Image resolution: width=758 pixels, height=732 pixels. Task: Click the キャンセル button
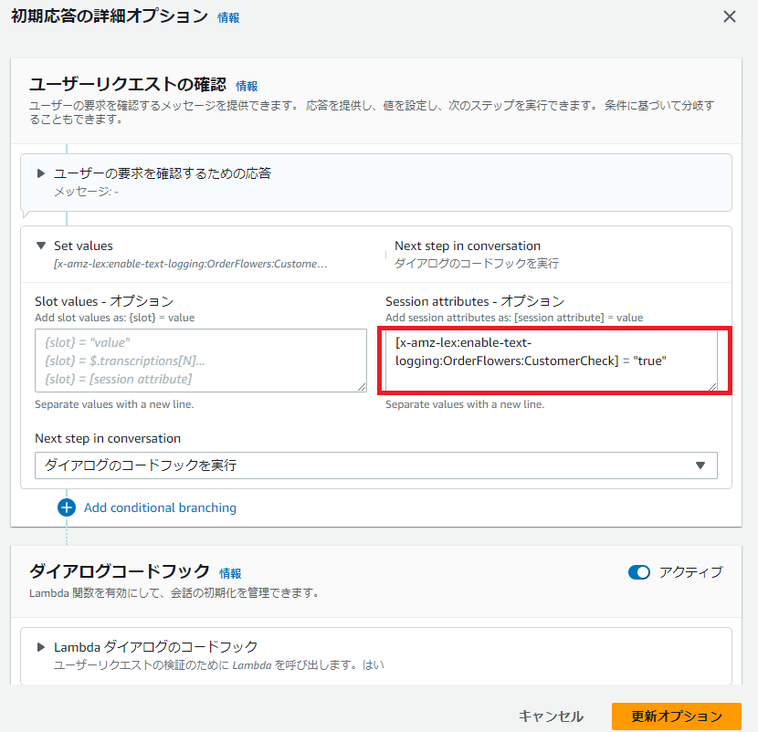(x=549, y=716)
